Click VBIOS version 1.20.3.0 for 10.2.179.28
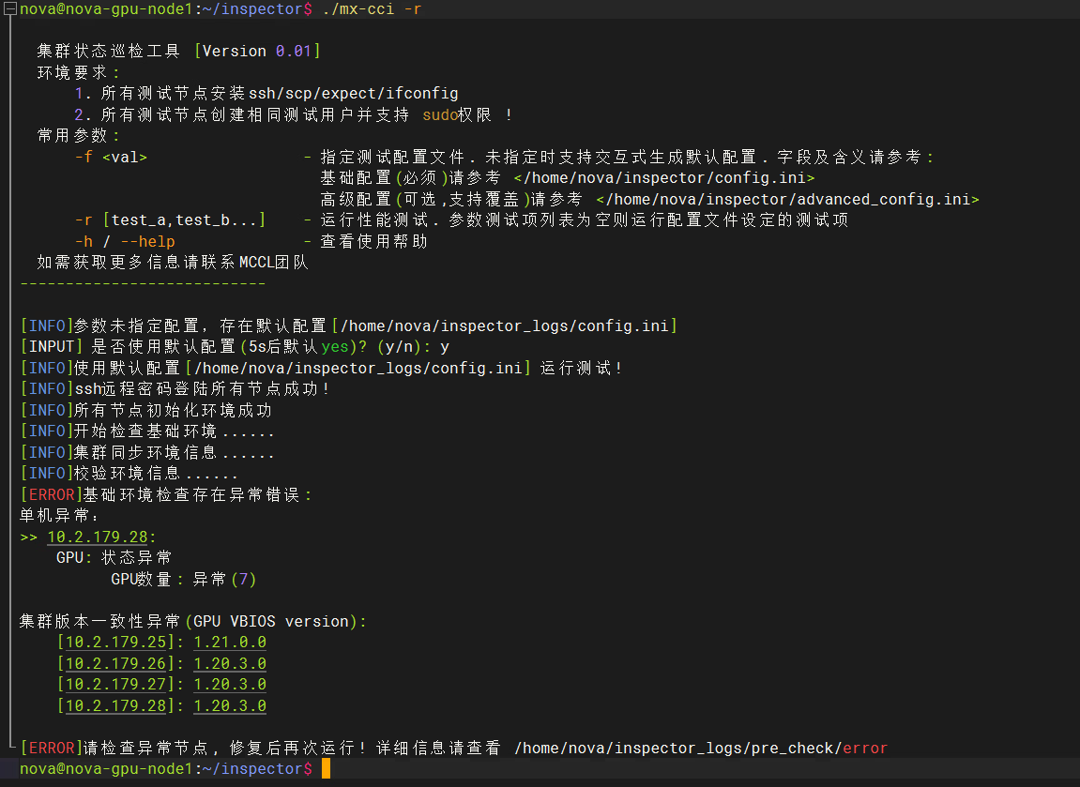Screen dimensions: 1080x787 click(x=230, y=705)
